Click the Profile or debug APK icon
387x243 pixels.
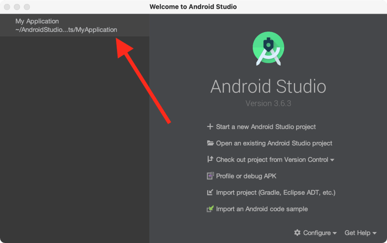pos(210,176)
